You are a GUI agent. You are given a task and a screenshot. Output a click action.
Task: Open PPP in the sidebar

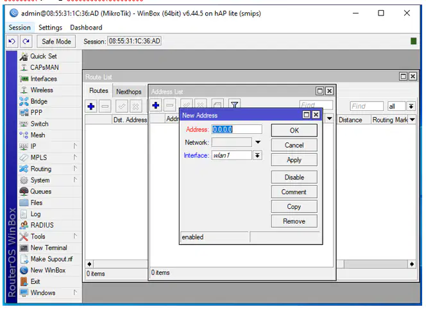click(x=49, y=112)
